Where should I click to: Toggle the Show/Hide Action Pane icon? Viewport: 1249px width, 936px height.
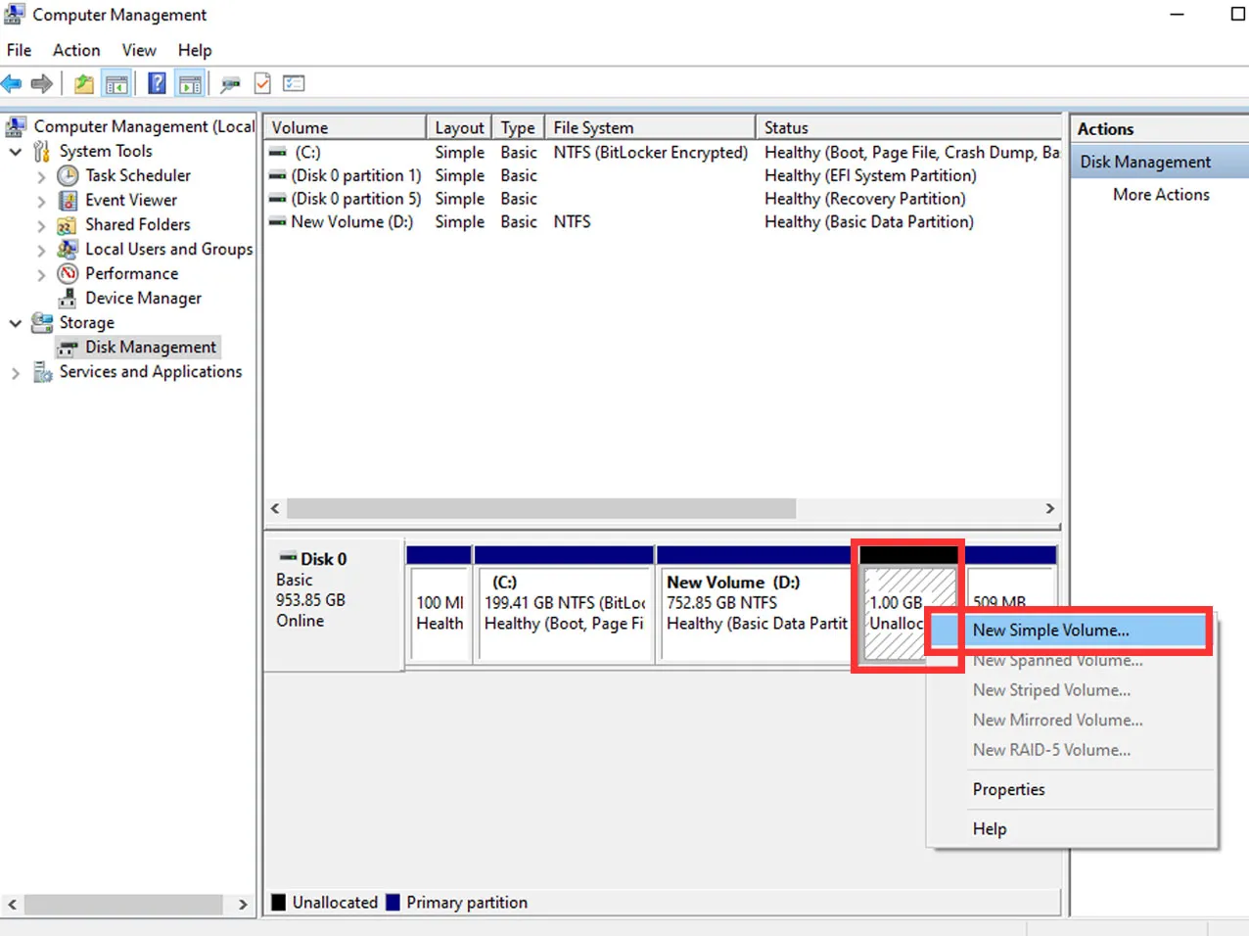(x=190, y=84)
